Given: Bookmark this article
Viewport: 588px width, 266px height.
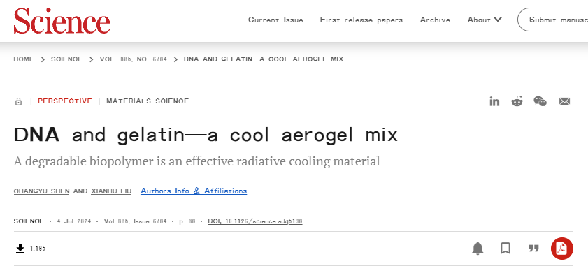Looking at the screenshot, I should tap(505, 248).
